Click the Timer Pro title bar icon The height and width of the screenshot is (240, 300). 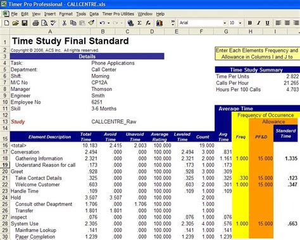(x=4, y=4)
